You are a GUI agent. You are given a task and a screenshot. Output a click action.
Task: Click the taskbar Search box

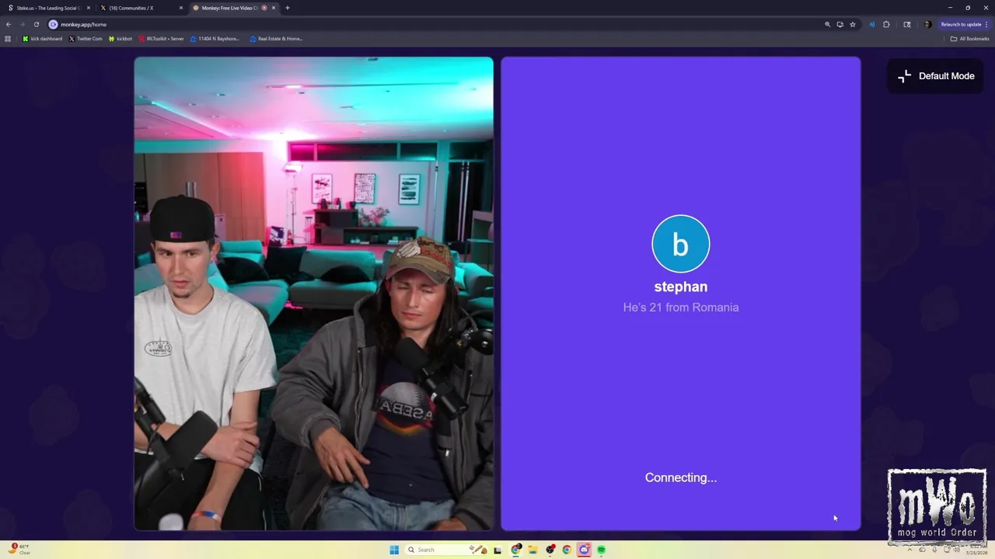447,550
